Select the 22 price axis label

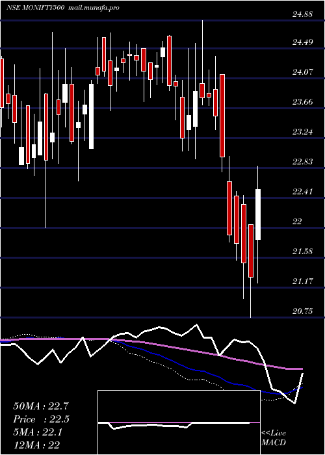click(297, 222)
